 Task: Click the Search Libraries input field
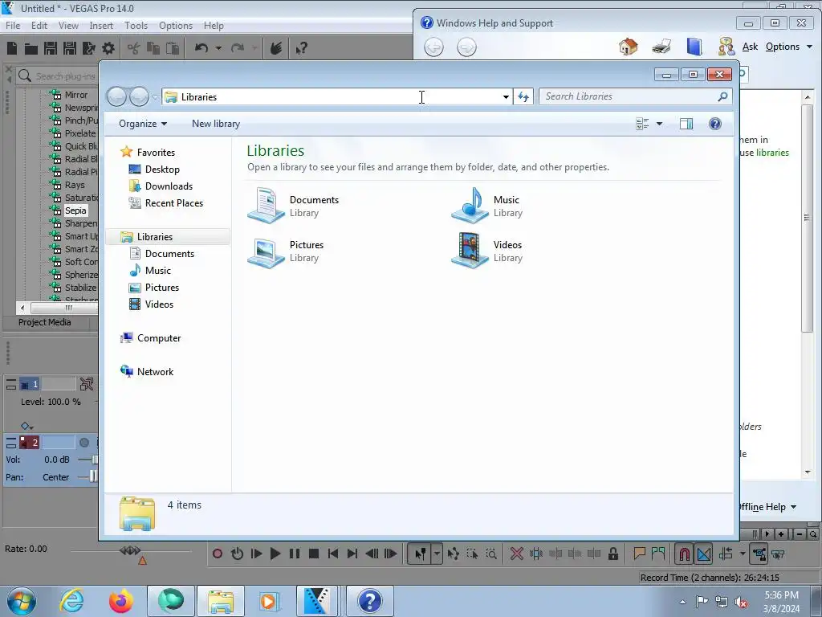[629, 96]
